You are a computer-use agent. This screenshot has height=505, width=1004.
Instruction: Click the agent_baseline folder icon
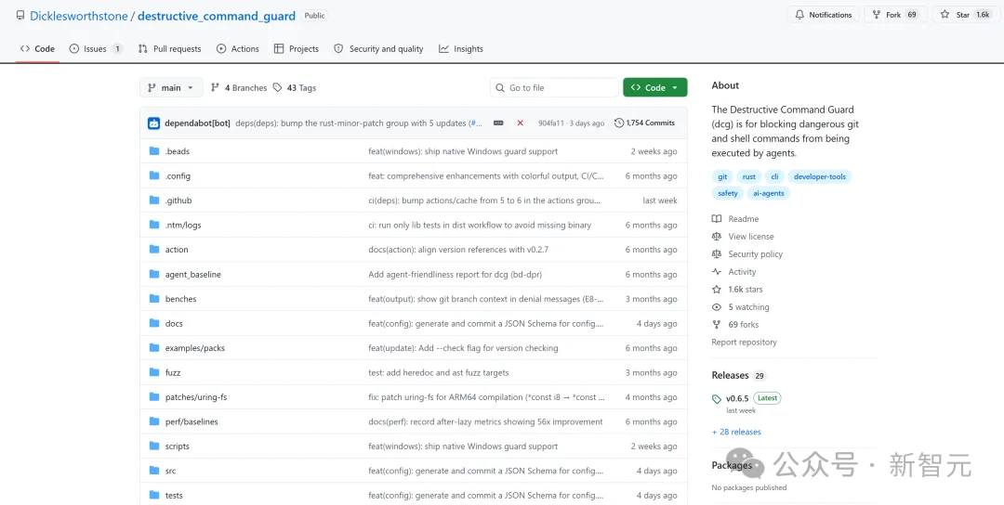point(153,274)
